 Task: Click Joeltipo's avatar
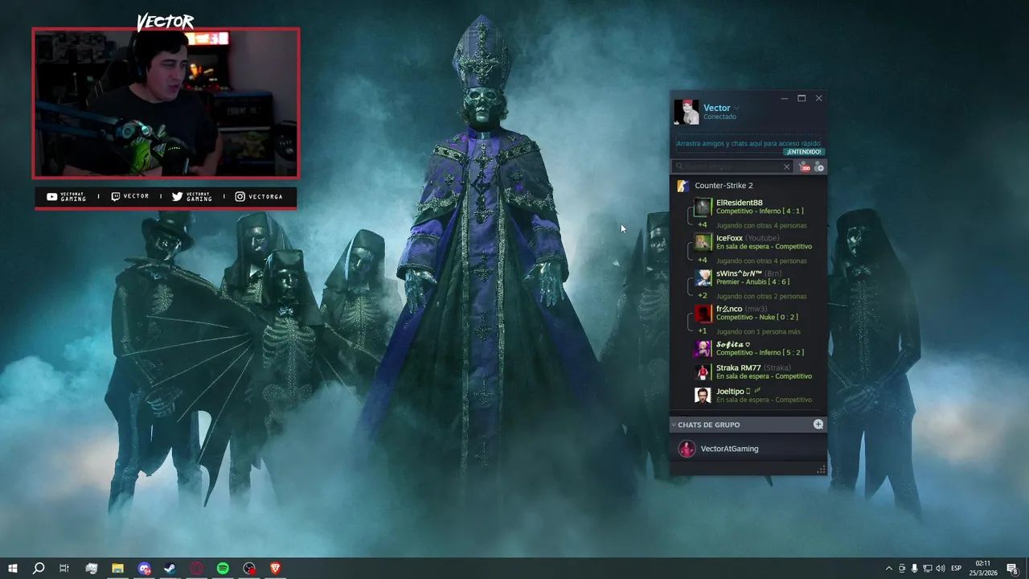pyautogui.click(x=703, y=395)
